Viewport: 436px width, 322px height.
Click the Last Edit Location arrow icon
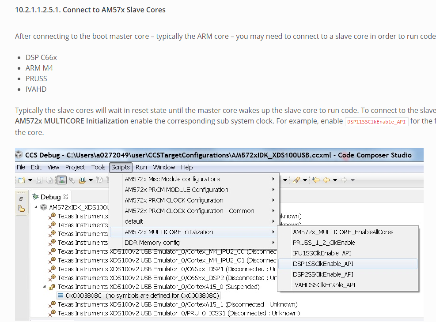tap(316, 180)
